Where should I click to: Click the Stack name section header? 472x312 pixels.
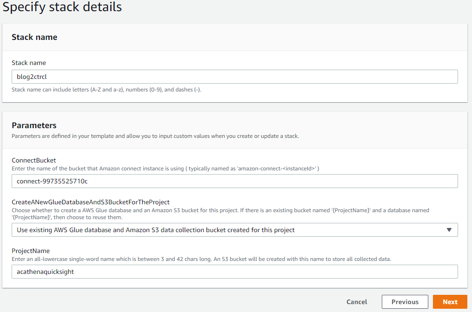(34, 37)
